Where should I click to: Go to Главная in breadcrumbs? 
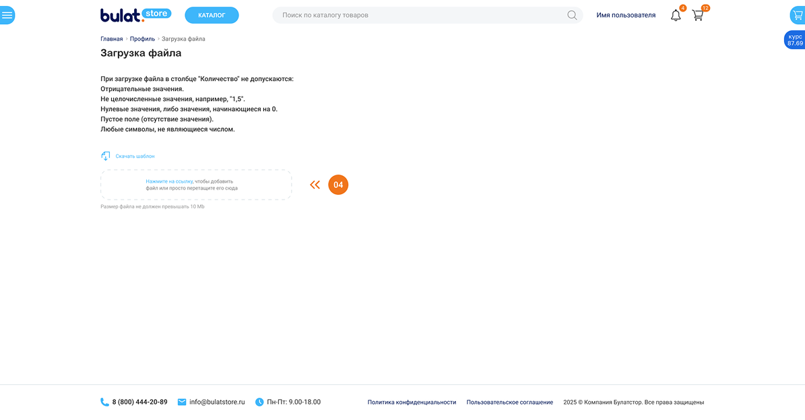[112, 39]
